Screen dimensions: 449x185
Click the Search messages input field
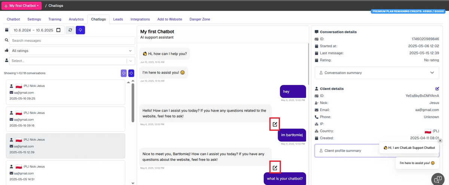[x=72, y=41]
